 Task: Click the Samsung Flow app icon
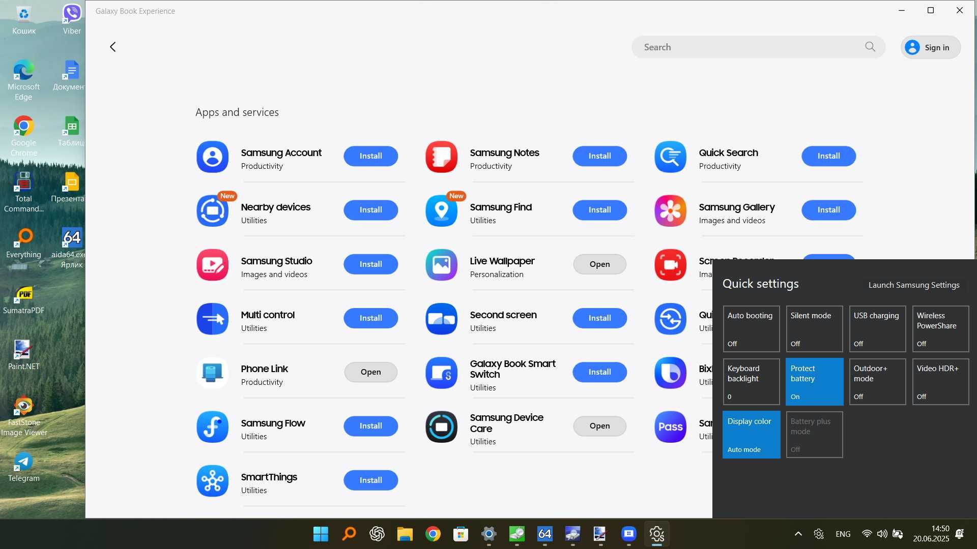212,427
